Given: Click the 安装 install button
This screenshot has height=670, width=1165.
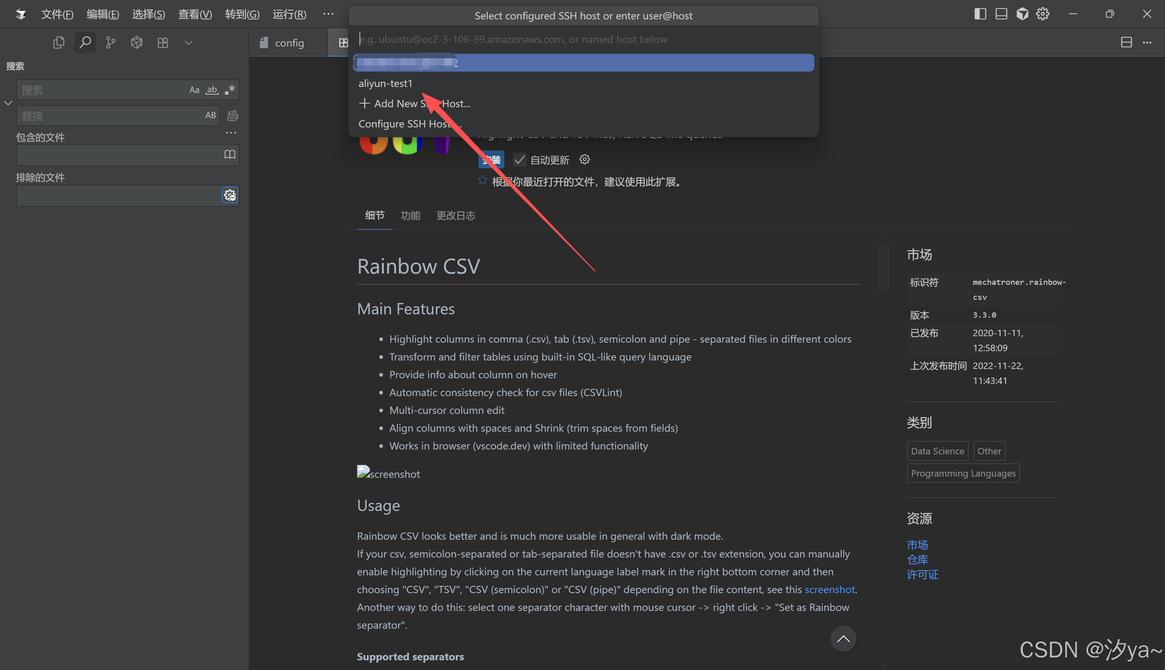Looking at the screenshot, I should 491,159.
